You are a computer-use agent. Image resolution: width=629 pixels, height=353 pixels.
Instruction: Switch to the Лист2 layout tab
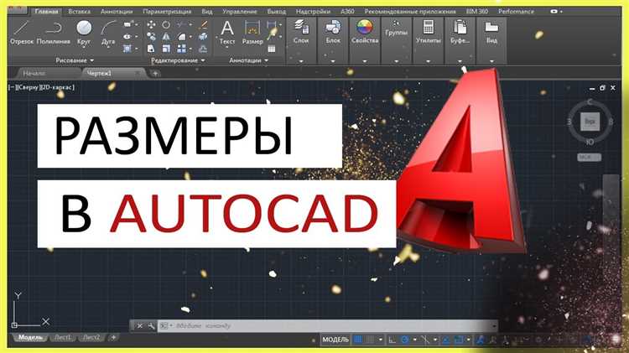91,338
